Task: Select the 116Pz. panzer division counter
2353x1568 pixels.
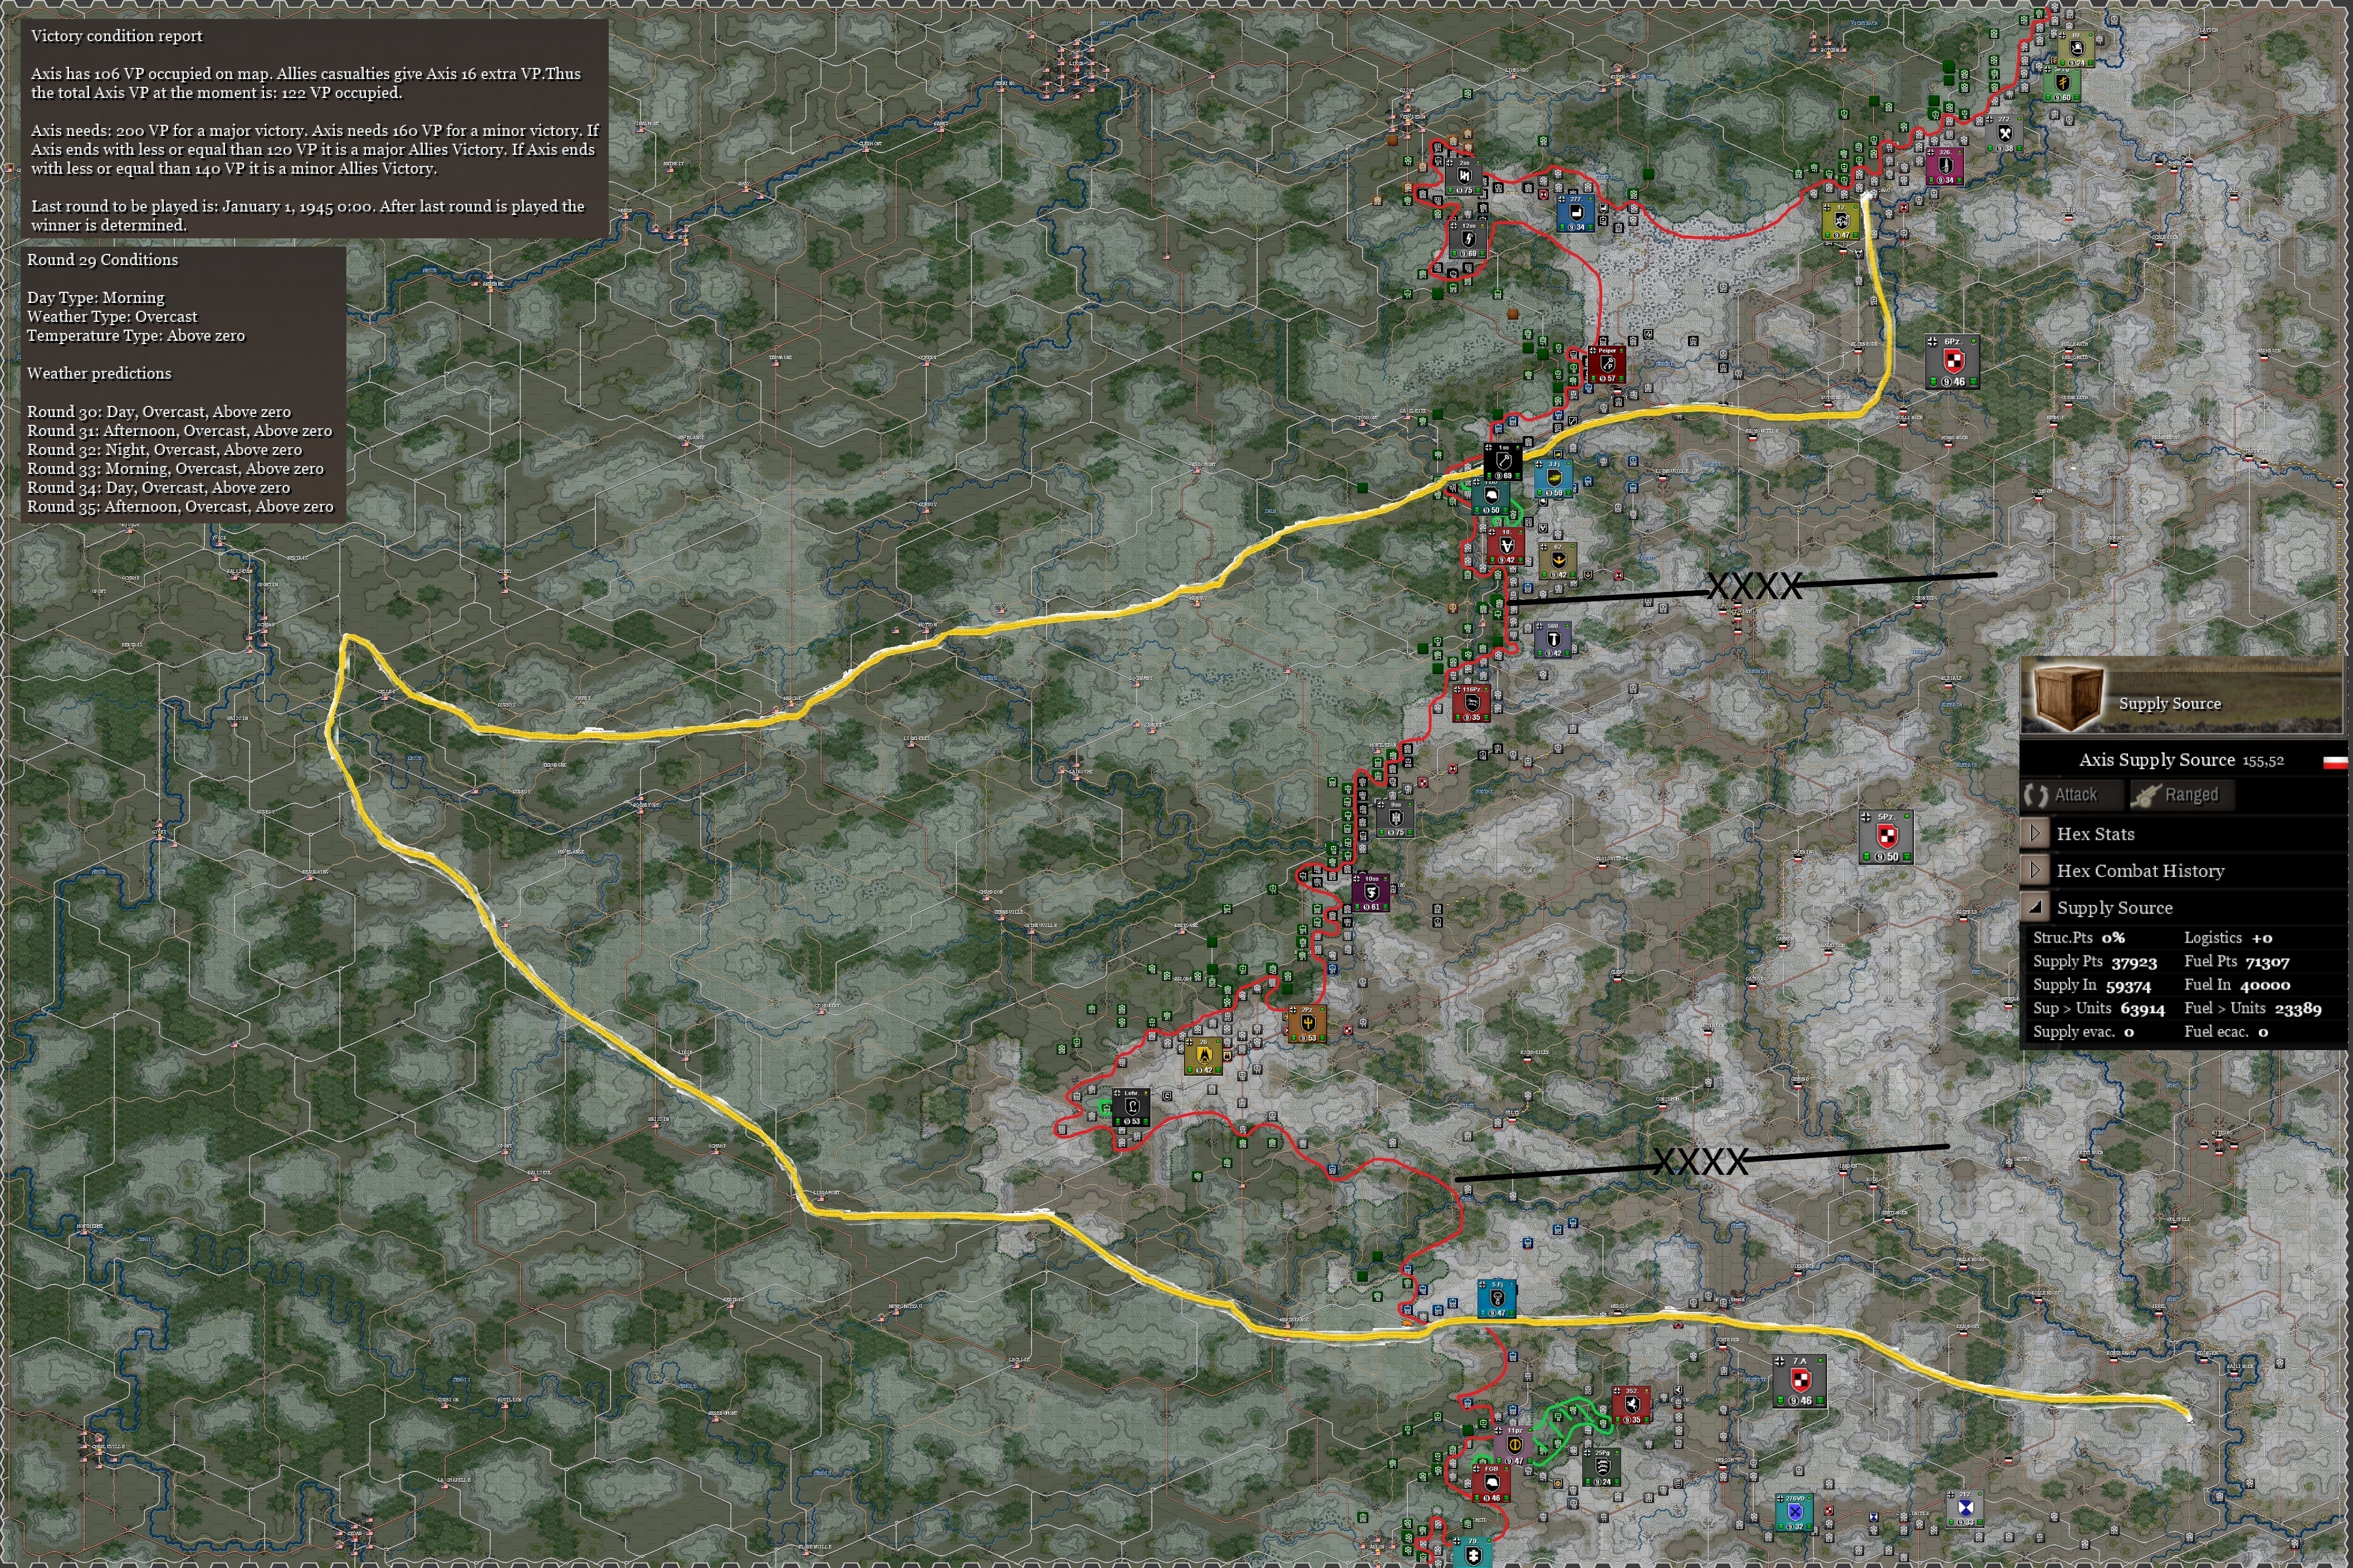Action: pos(1471,703)
